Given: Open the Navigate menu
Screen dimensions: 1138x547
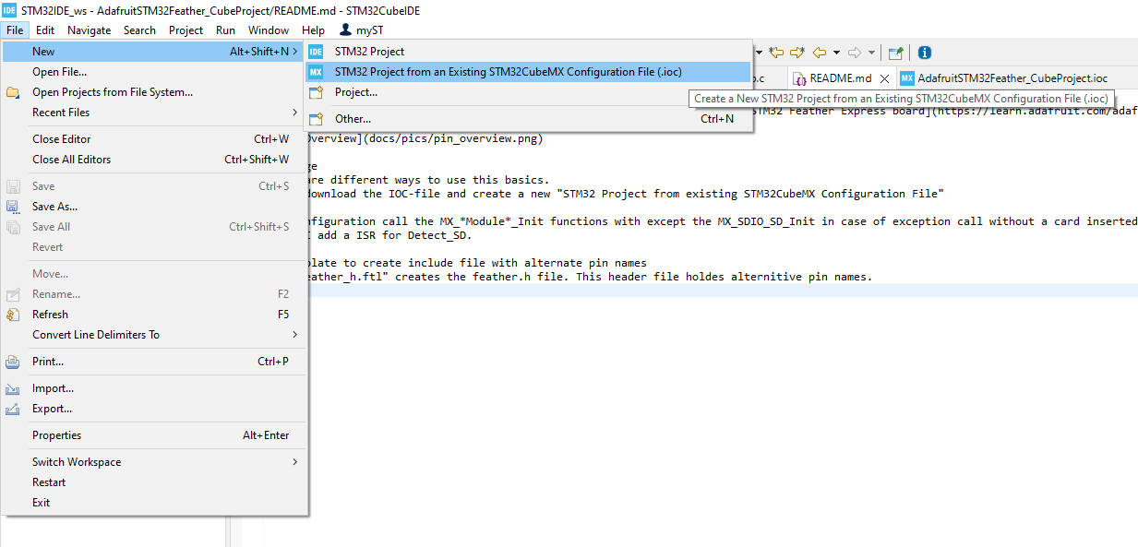Looking at the screenshot, I should pos(89,30).
